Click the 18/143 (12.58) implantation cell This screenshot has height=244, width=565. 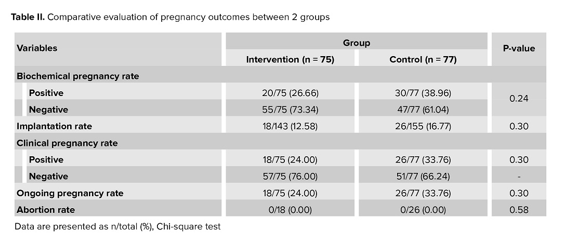click(x=290, y=126)
